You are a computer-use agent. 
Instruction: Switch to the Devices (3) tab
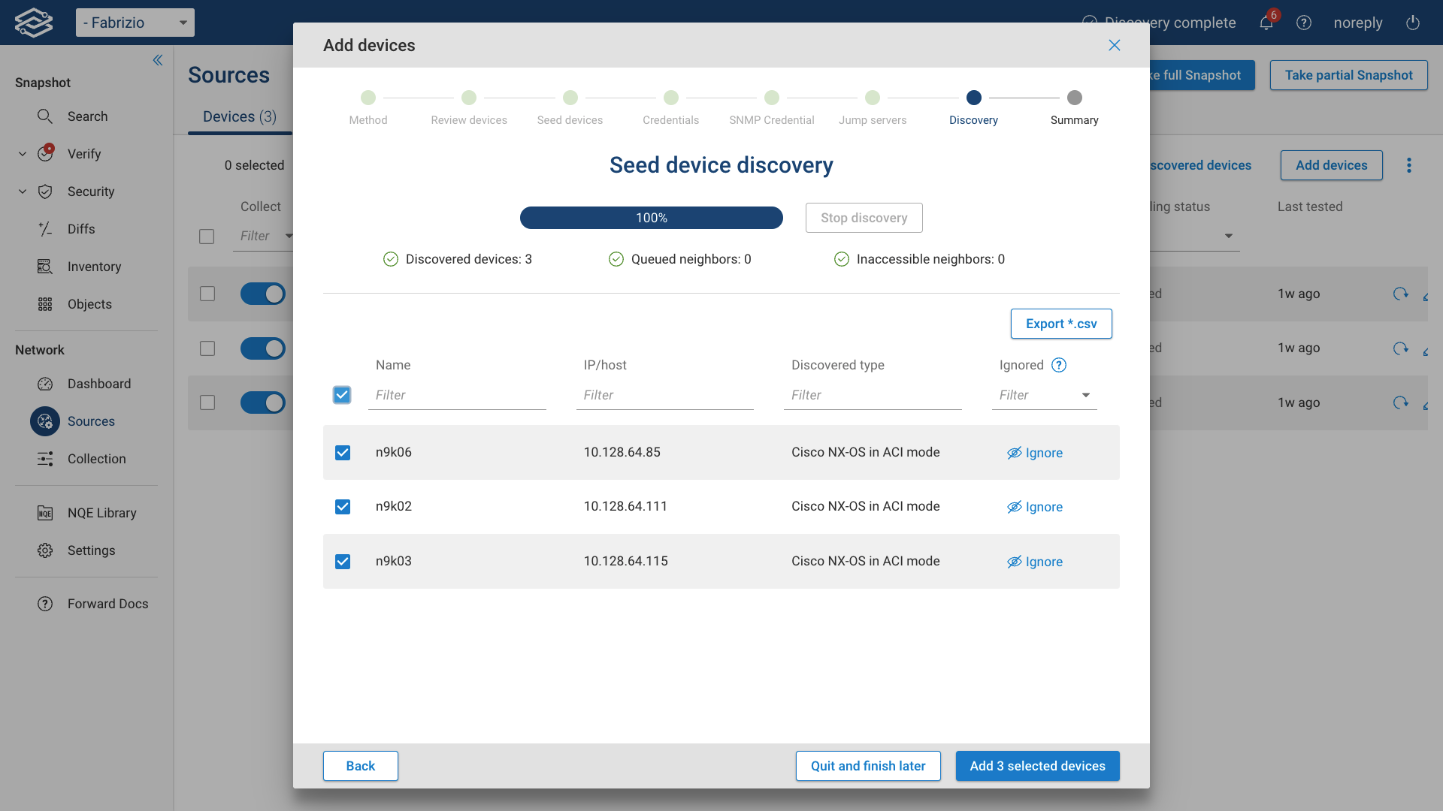[x=239, y=116]
